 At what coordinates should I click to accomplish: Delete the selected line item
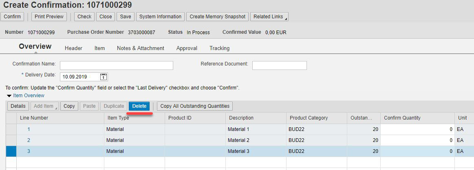pyautogui.click(x=139, y=106)
